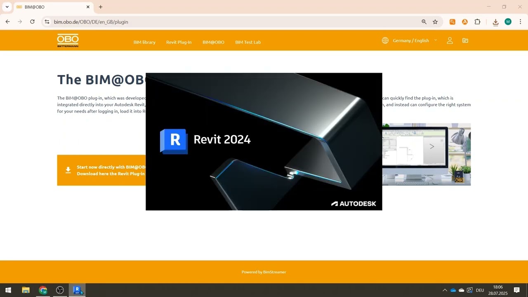Click the Revit taskbar icon
The image size is (528, 297).
77,290
